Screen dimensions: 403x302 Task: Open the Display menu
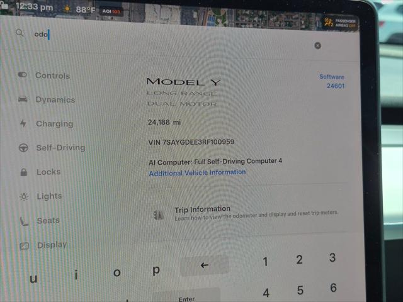point(52,245)
